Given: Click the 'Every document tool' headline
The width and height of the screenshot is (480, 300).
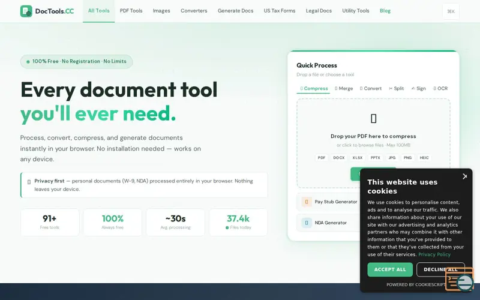Looking at the screenshot, I should pyautogui.click(x=119, y=89).
